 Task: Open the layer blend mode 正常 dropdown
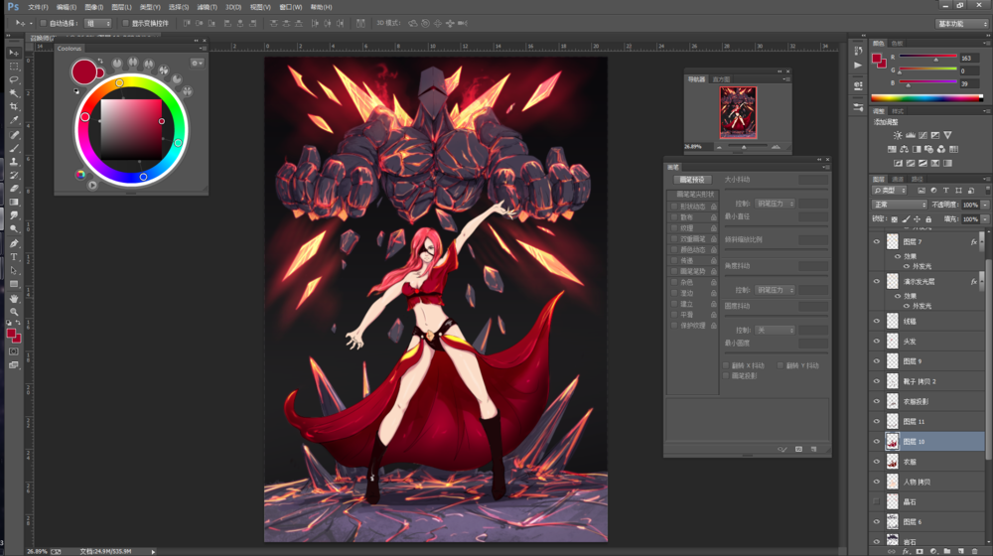[x=898, y=205]
